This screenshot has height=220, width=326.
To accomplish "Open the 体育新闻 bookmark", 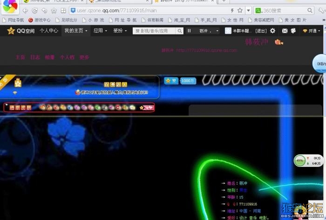I will 152,20.
